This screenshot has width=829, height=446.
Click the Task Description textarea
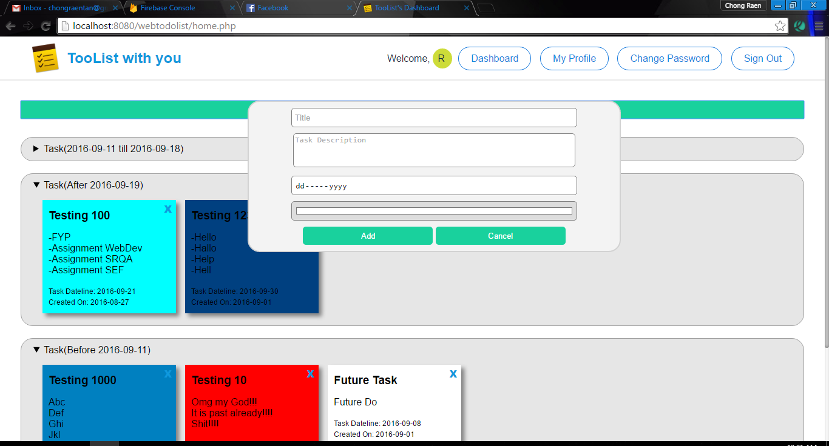(434, 150)
